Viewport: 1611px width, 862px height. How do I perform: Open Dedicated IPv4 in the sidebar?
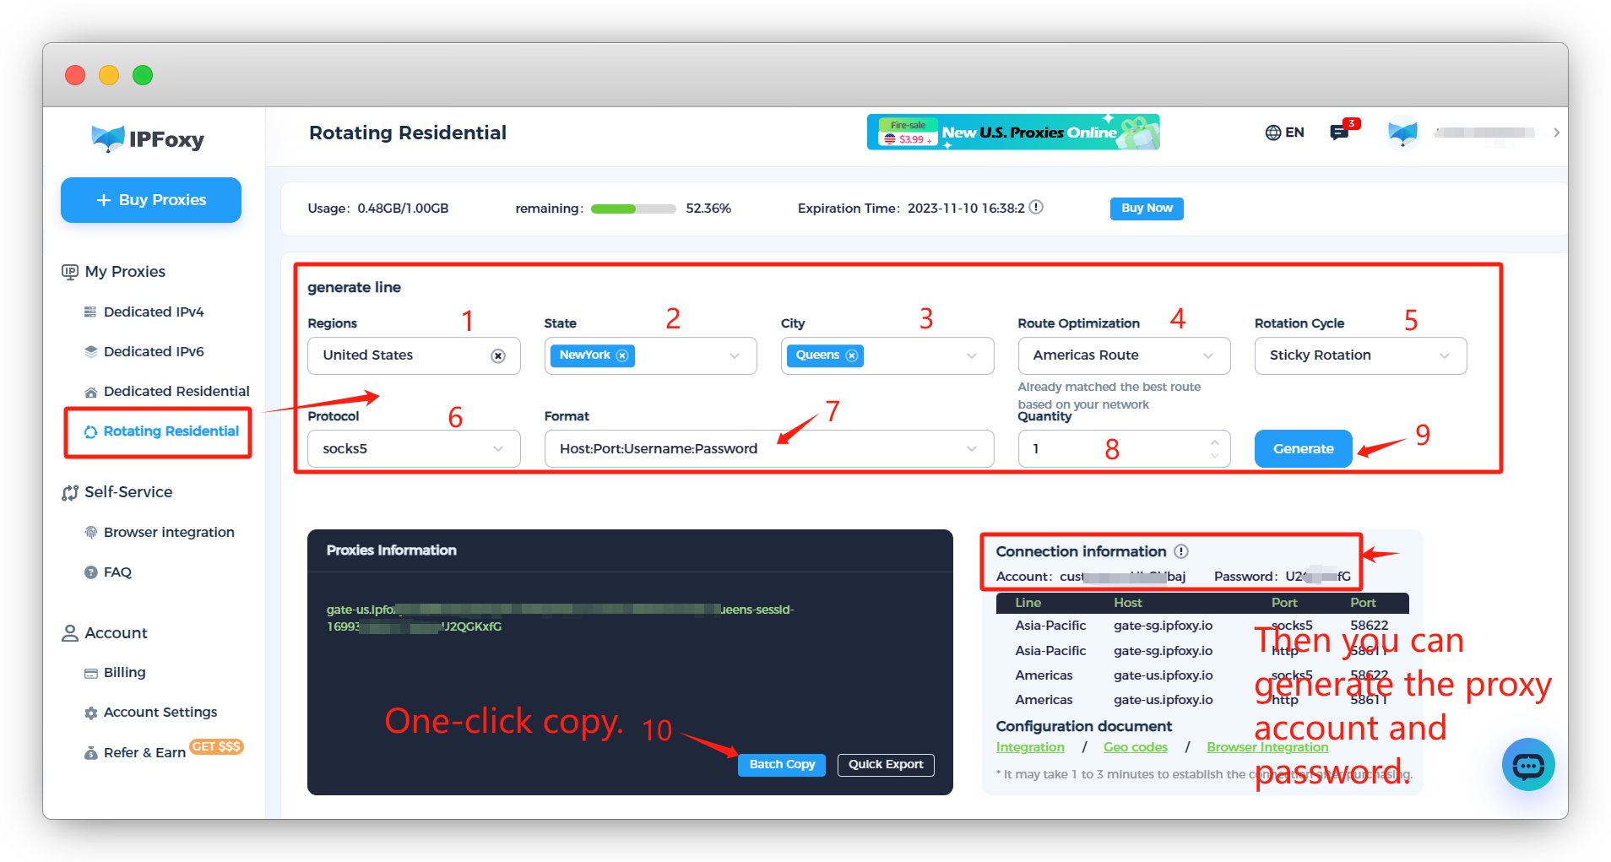click(154, 312)
